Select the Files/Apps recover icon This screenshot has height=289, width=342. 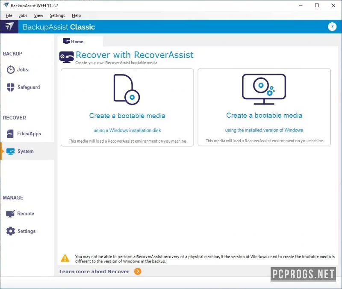point(10,134)
